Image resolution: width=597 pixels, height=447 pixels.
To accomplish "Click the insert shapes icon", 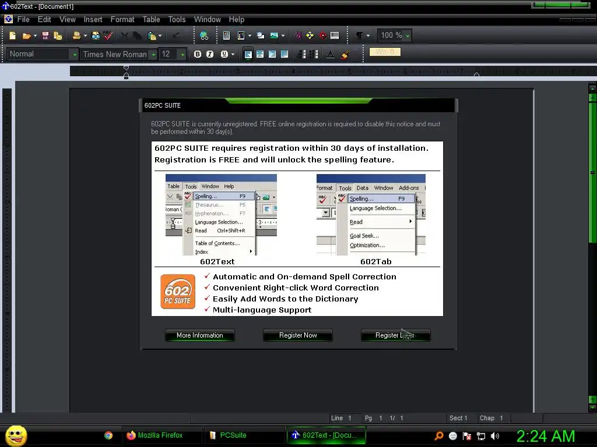I will coord(261,36).
